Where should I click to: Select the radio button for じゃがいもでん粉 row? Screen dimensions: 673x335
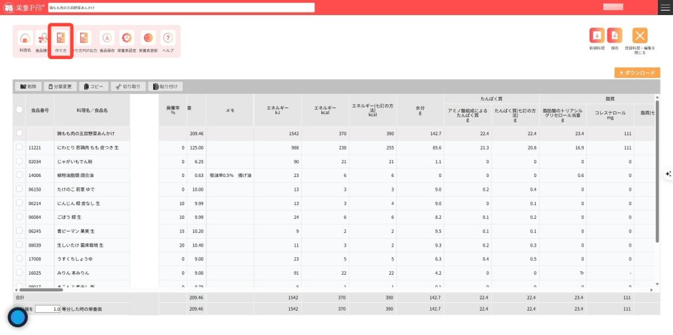click(20, 161)
